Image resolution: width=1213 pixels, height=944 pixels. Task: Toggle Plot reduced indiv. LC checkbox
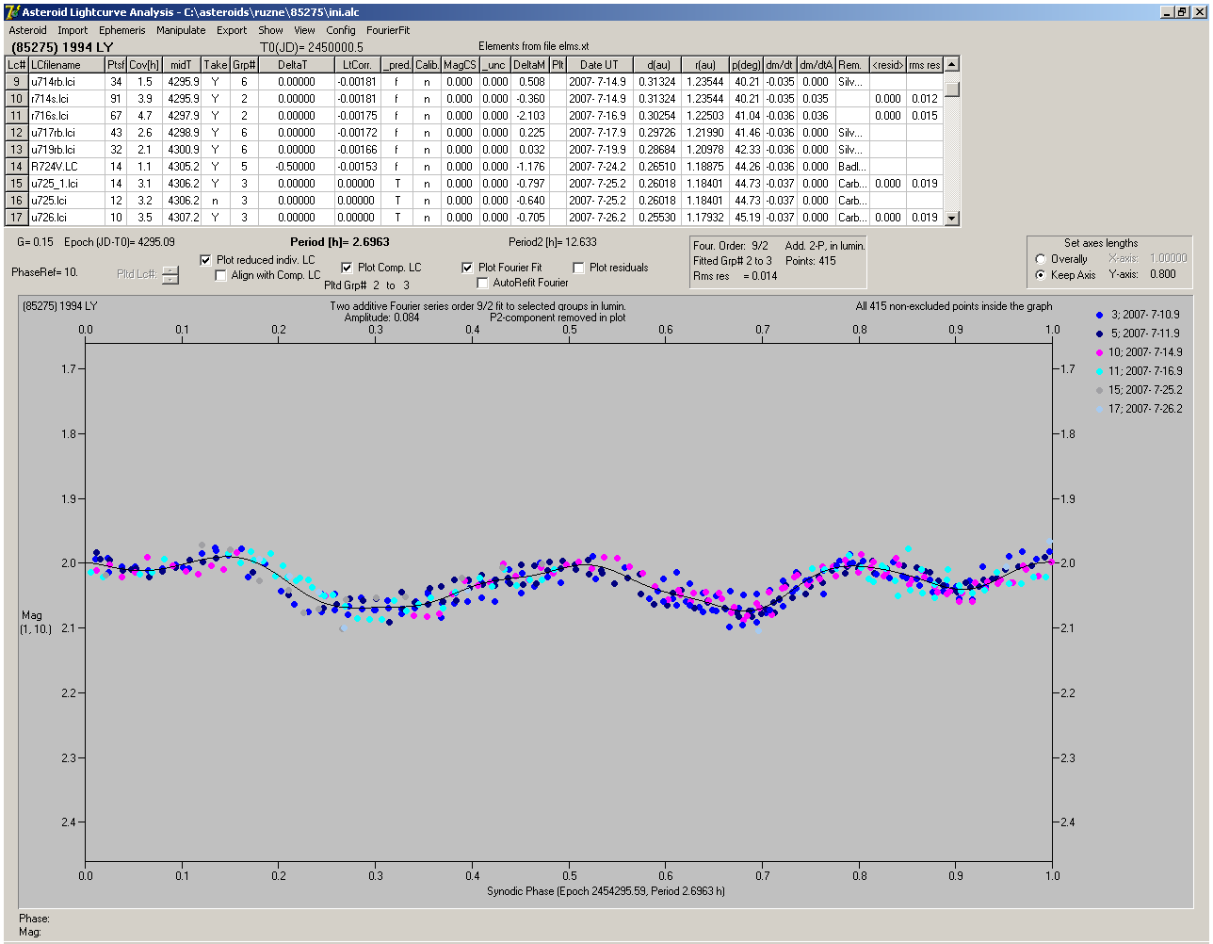tap(206, 260)
